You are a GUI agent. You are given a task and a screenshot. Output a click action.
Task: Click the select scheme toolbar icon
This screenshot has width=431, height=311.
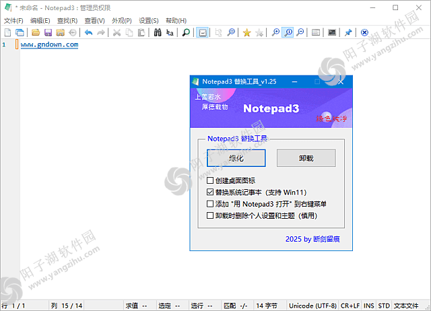pyautogui.click(x=316, y=33)
